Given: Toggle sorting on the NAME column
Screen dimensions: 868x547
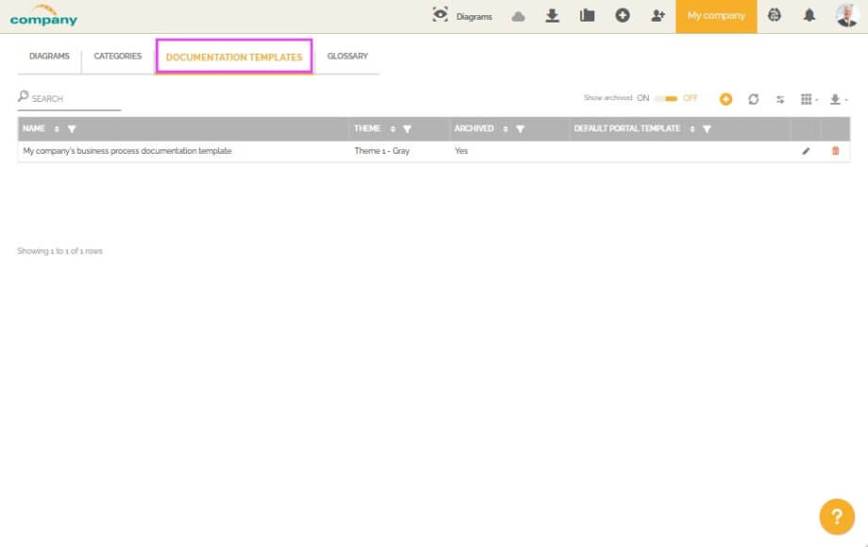Looking at the screenshot, I should 57,129.
